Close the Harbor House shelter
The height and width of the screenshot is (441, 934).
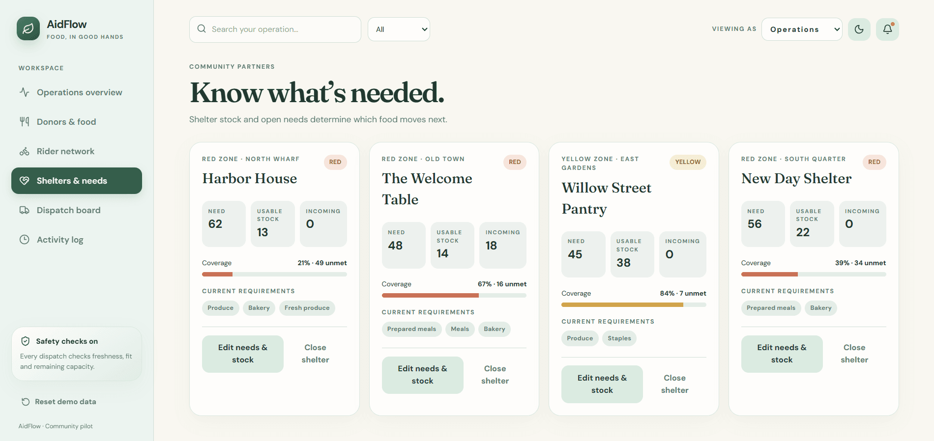[315, 354]
